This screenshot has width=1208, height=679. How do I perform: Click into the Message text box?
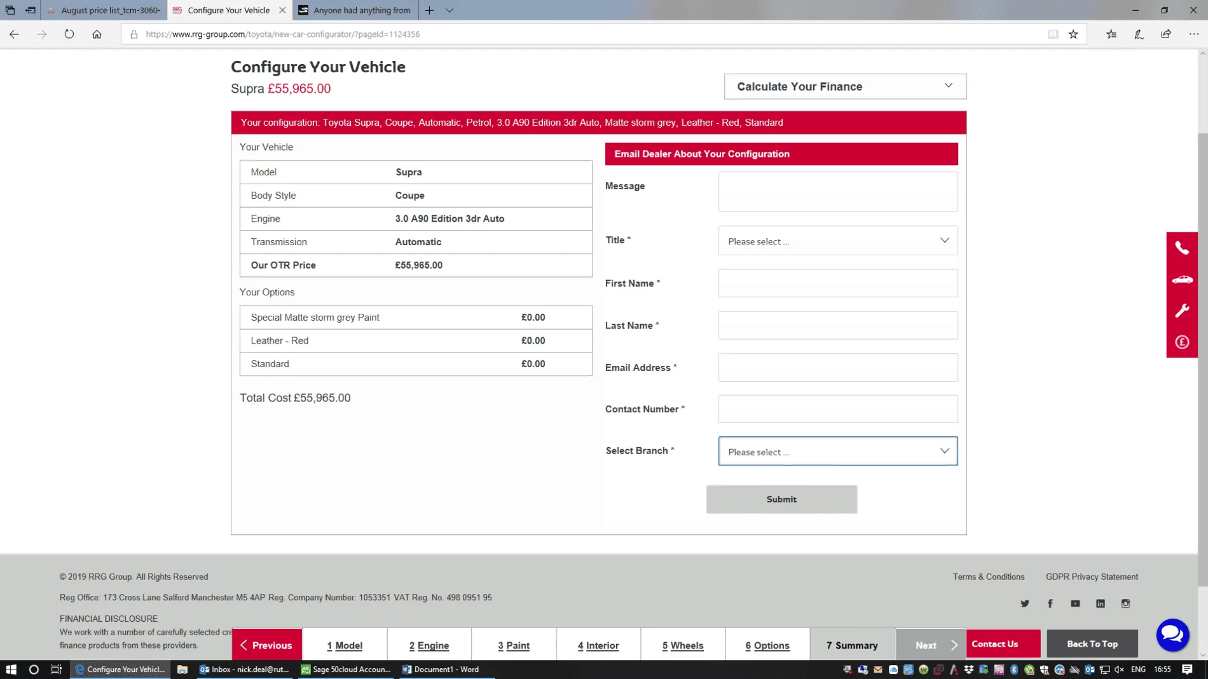[838, 191]
